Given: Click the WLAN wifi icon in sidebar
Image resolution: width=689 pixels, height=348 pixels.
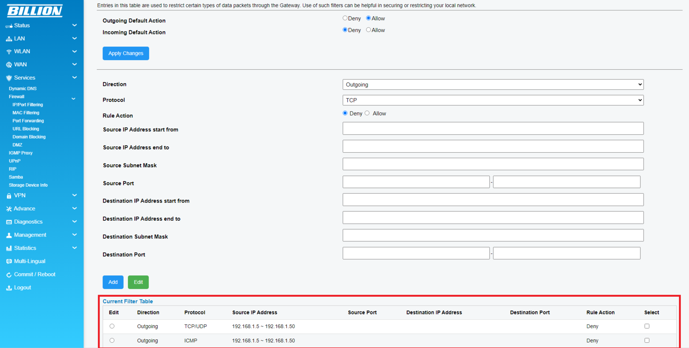Looking at the screenshot, I should tap(9, 52).
